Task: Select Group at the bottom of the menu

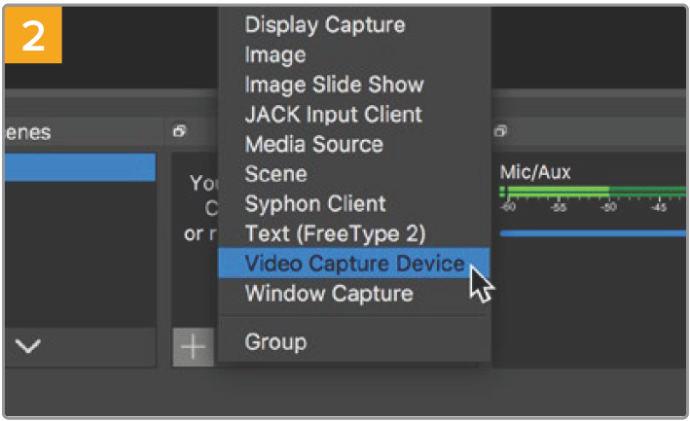Action: (x=275, y=342)
